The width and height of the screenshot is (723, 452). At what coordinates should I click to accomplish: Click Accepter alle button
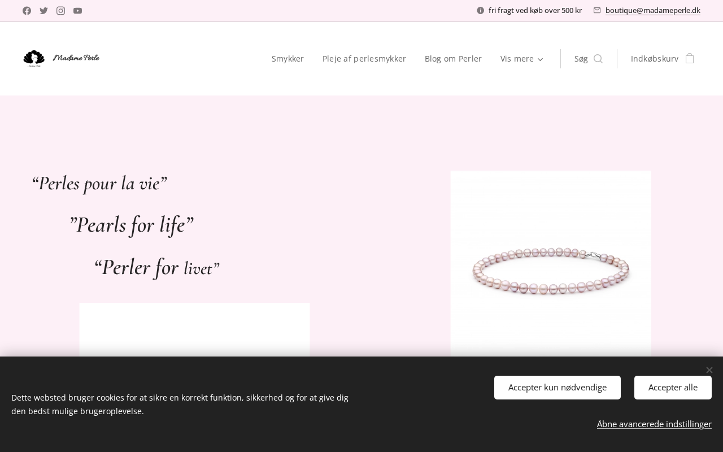pos(673,388)
